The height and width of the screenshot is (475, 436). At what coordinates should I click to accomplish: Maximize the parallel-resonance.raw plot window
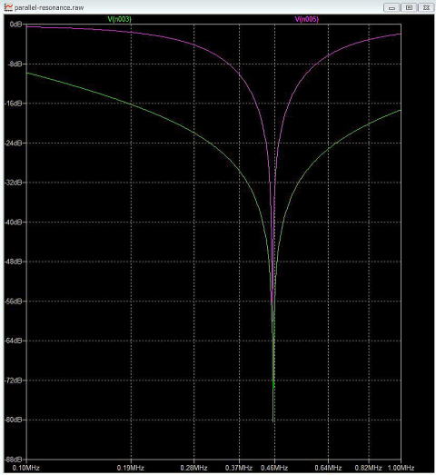click(x=409, y=7)
